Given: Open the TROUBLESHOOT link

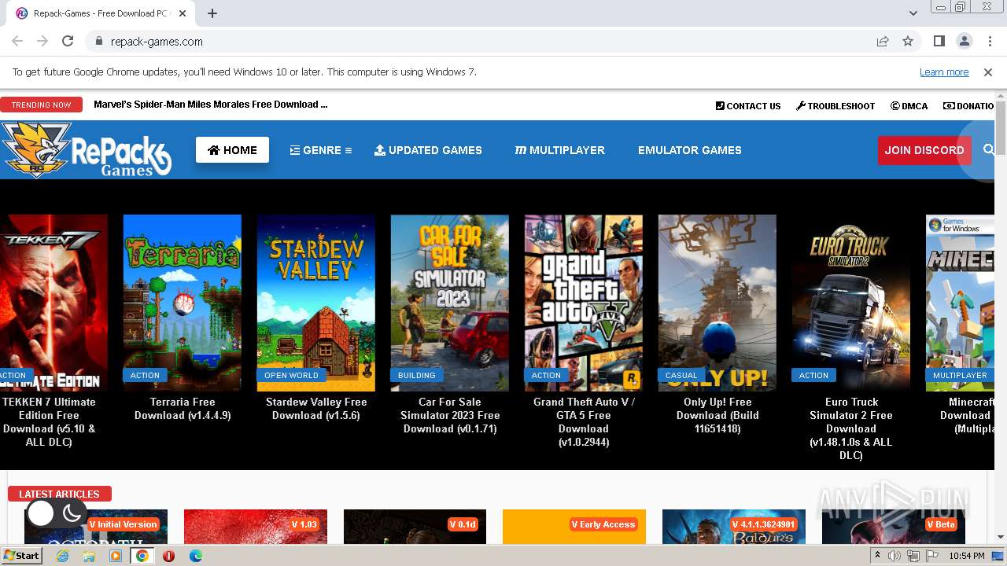Looking at the screenshot, I should coord(835,106).
